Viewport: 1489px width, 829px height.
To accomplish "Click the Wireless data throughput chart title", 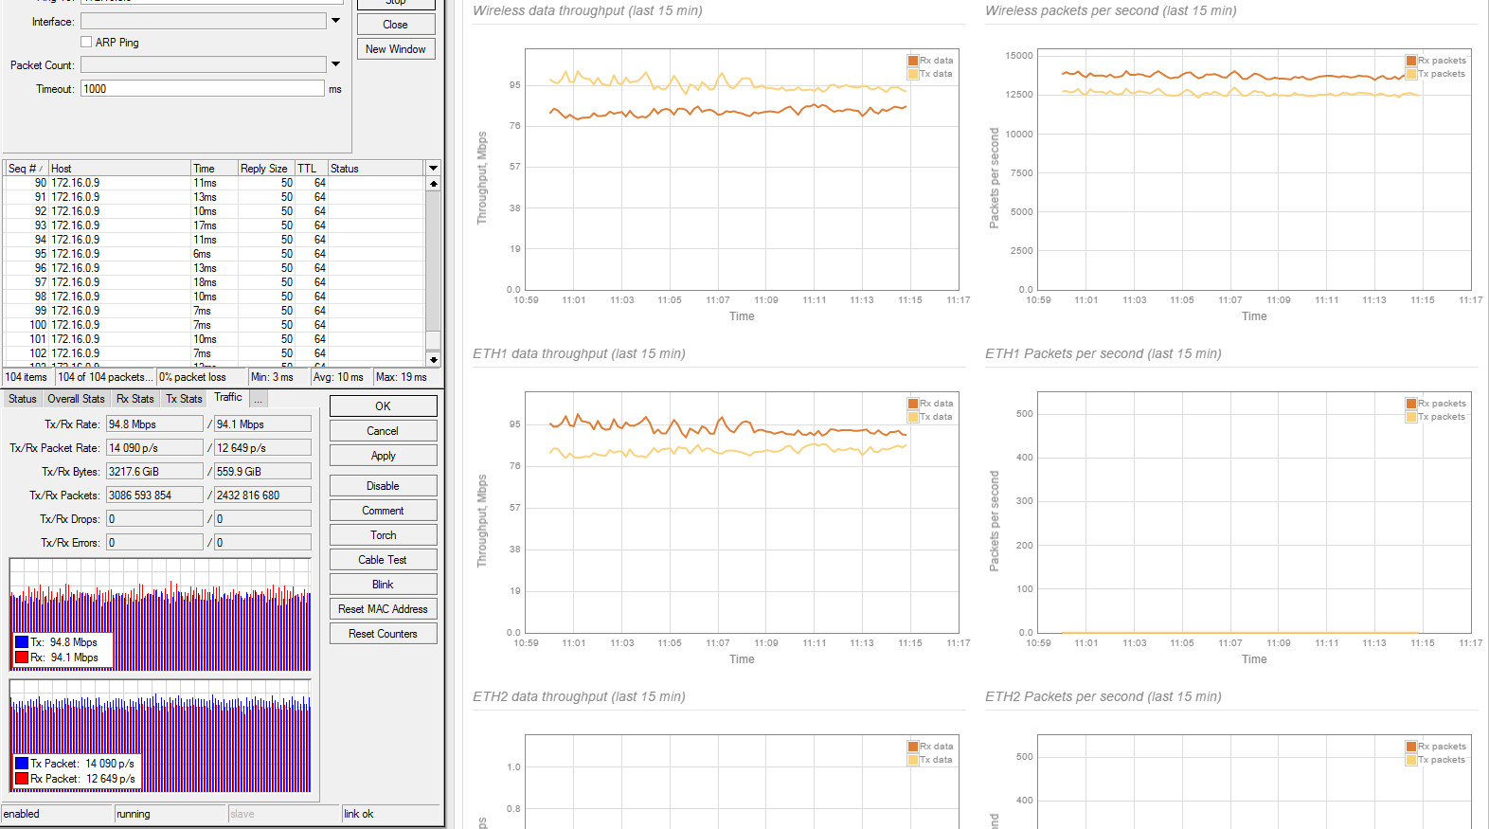I will 587,10.
